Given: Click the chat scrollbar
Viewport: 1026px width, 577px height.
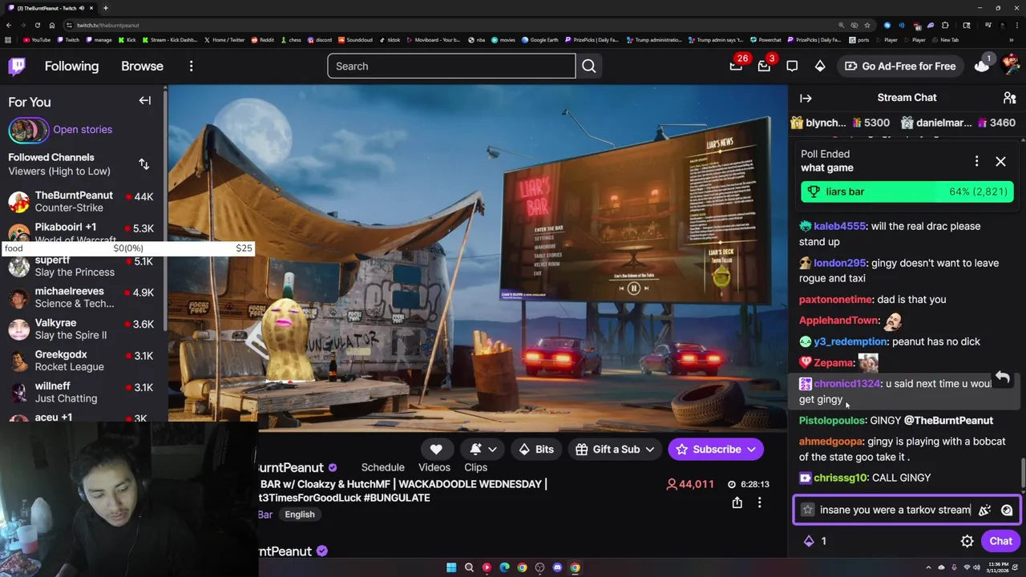Looking at the screenshot, I should 1022,473.
